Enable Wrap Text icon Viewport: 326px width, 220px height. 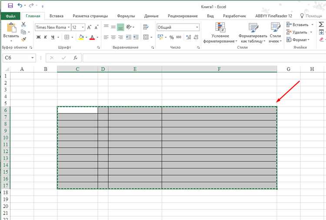(146, 27)
